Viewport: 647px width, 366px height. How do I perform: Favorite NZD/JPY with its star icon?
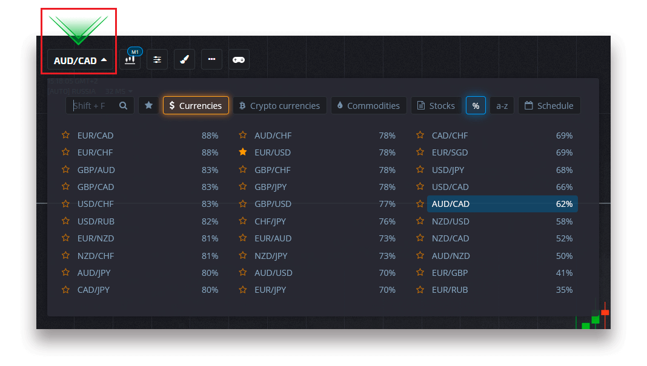click(242, 255)
